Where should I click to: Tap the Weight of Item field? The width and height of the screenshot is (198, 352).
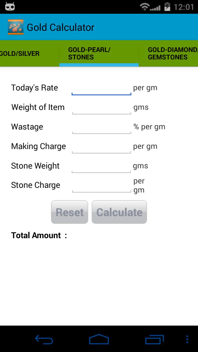[101, 108]
